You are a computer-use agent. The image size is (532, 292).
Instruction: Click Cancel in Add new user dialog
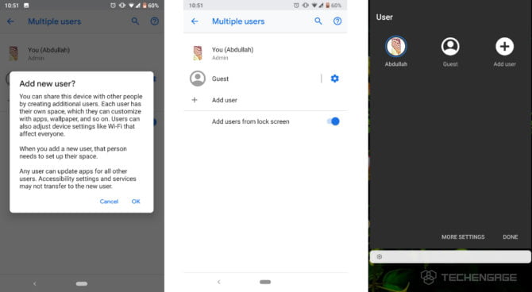109,202
